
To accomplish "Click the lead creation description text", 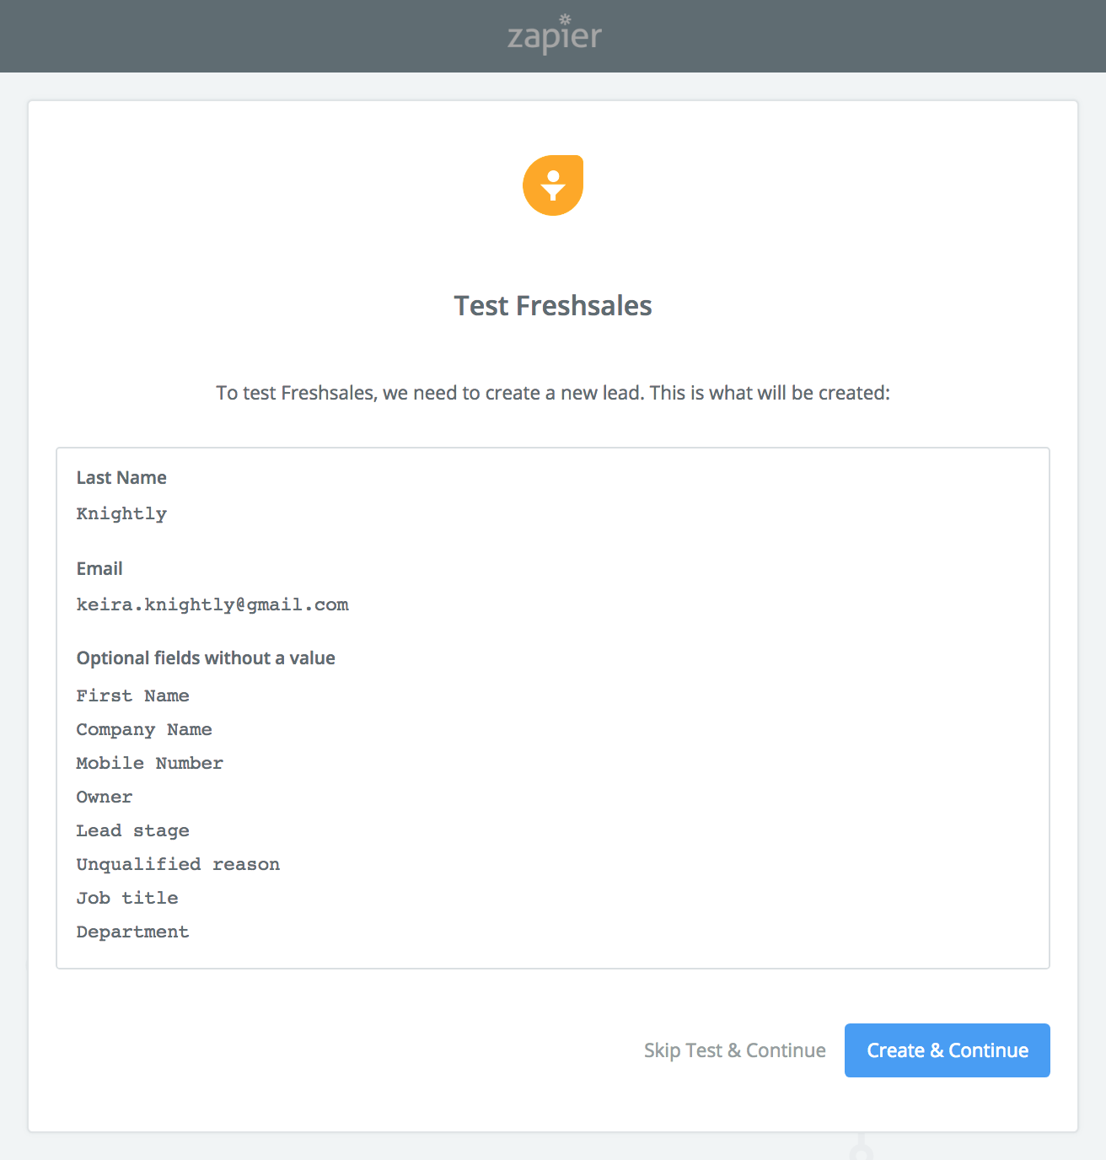I will coord(553,393).
